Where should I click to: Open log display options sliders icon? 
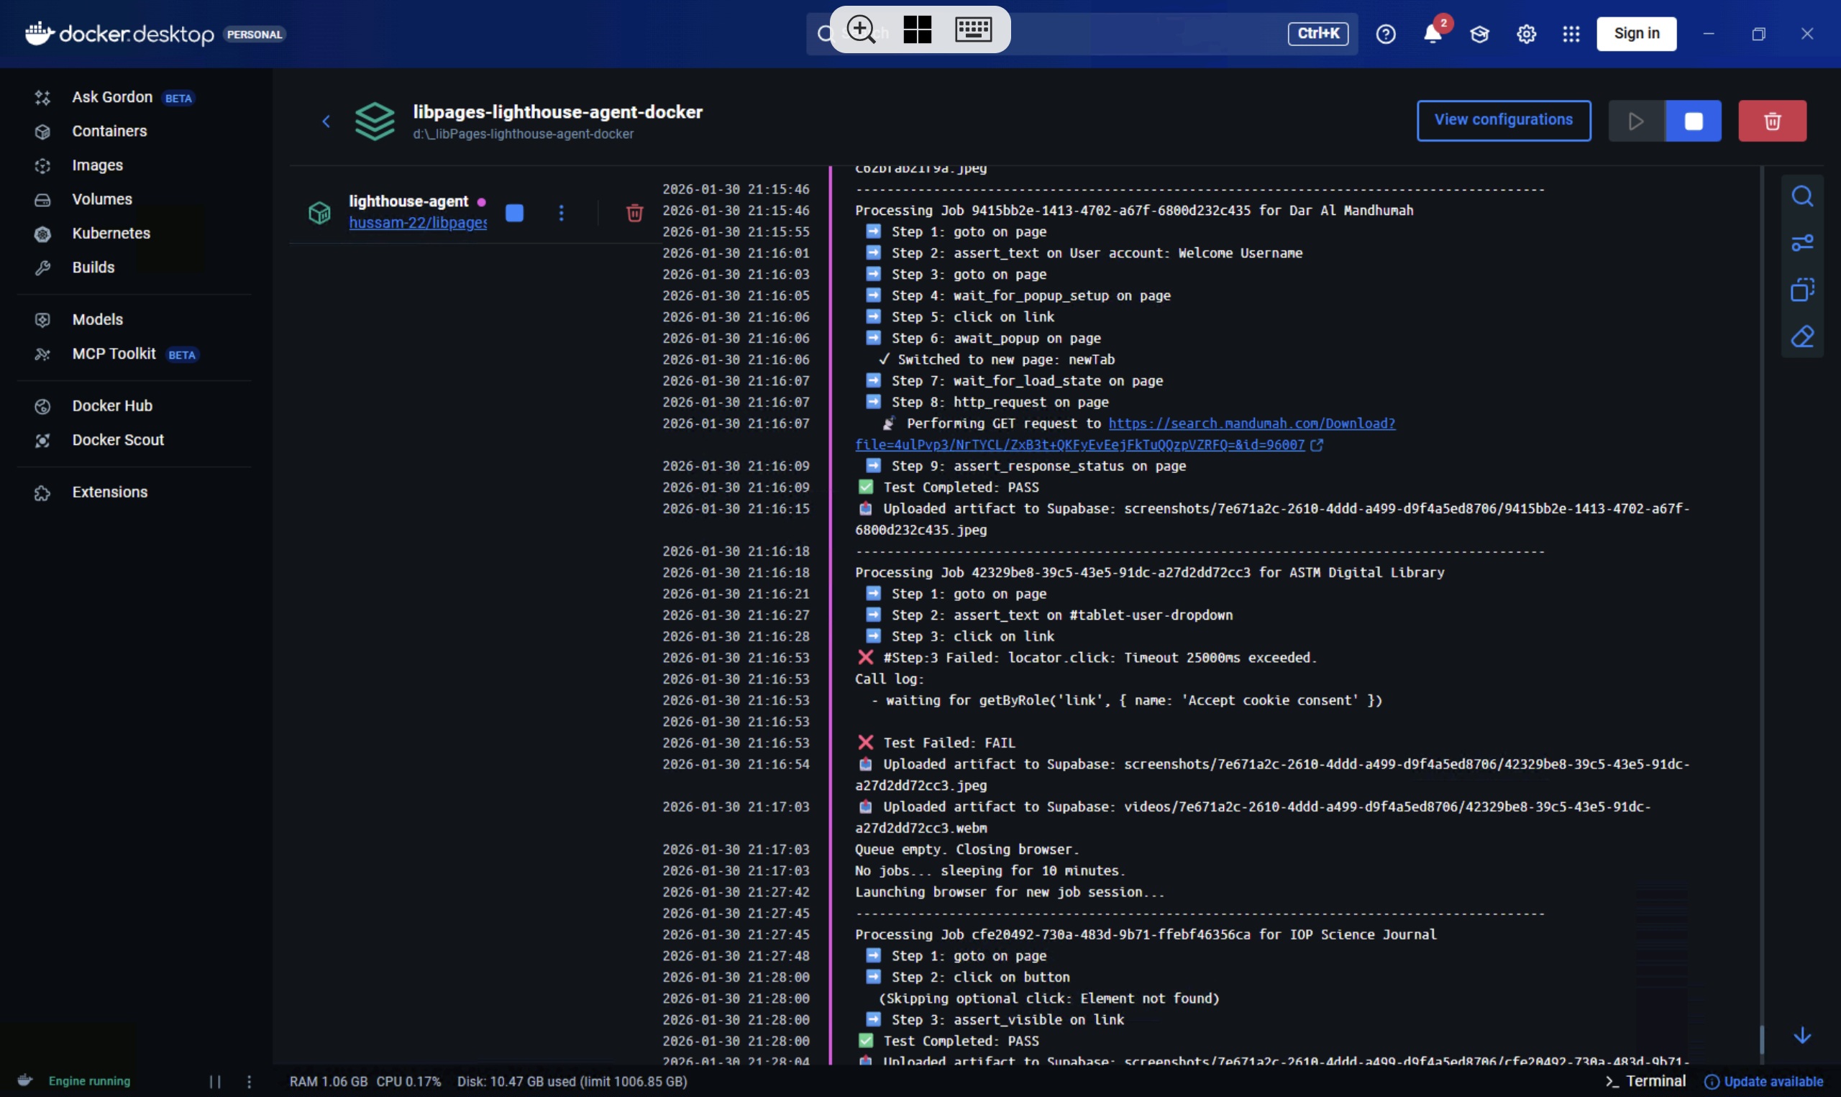[1802, 243]
